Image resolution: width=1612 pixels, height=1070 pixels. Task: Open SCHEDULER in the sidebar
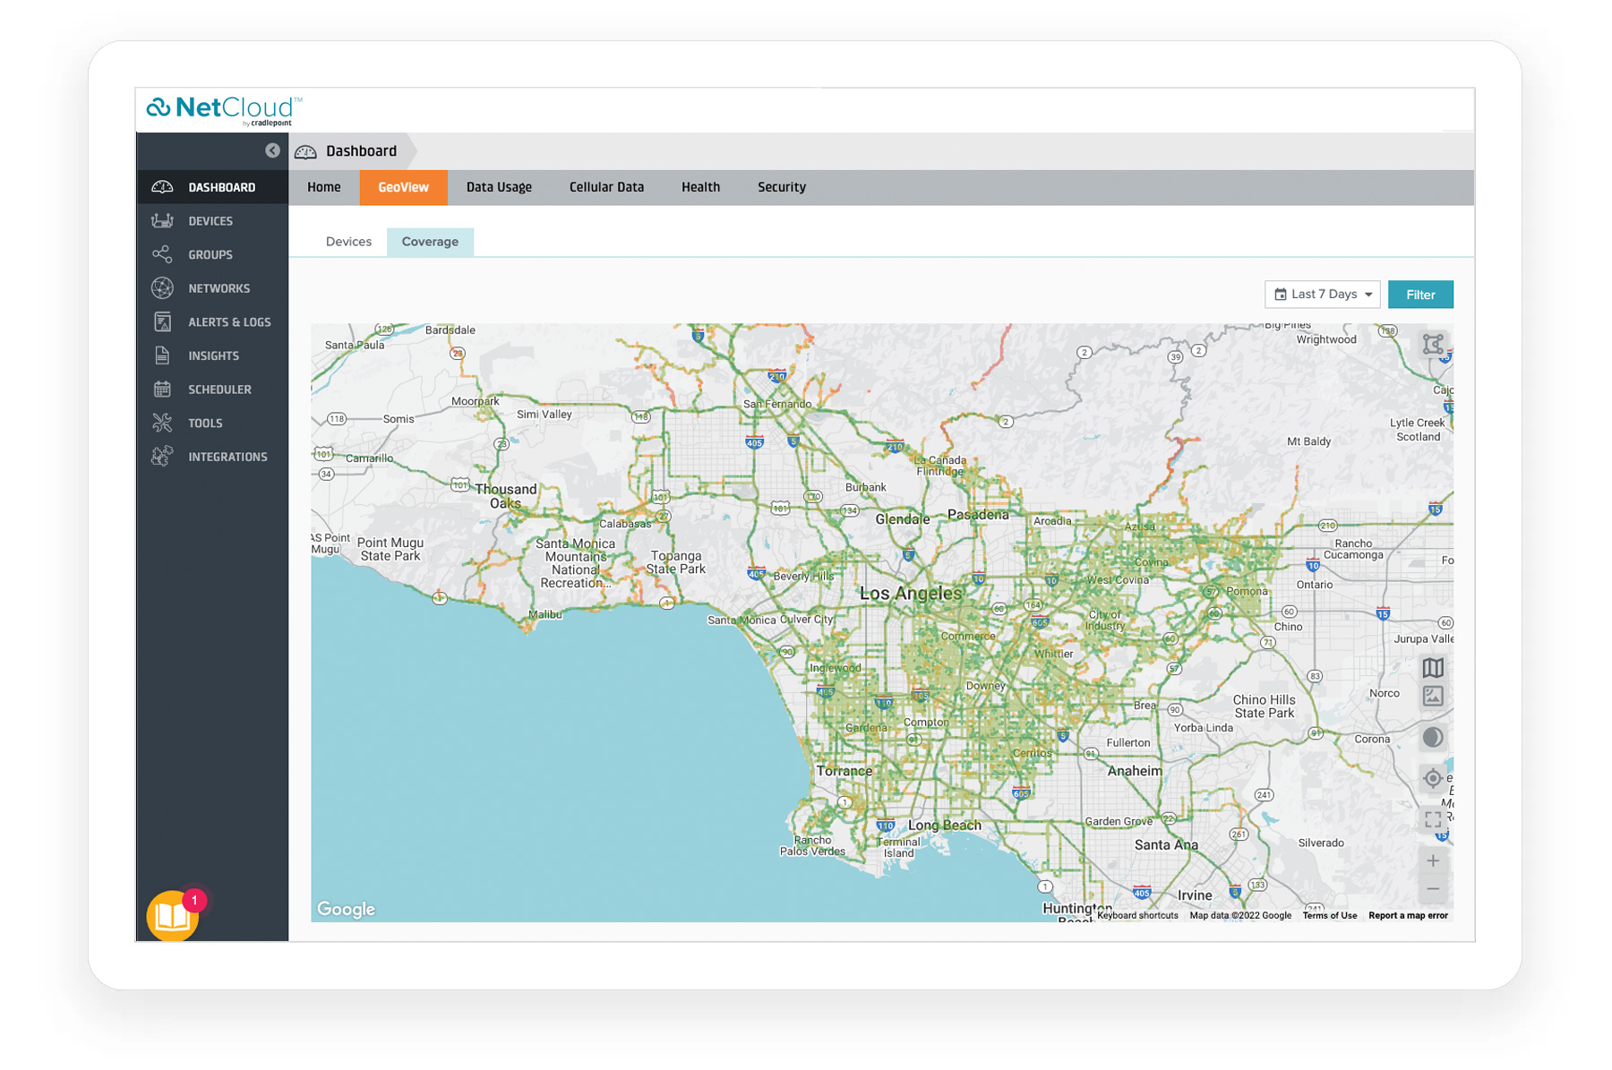(x=212, y=389)
